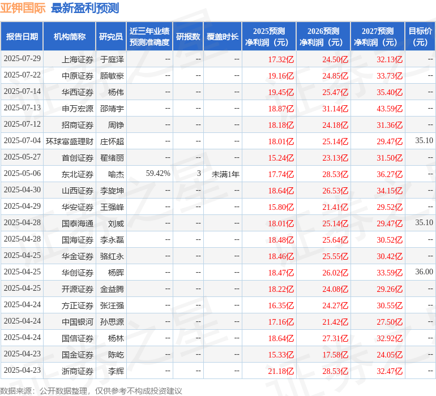Select the 机构简称 column header
This screenshot has height=396, width=436.
point(70,37)
